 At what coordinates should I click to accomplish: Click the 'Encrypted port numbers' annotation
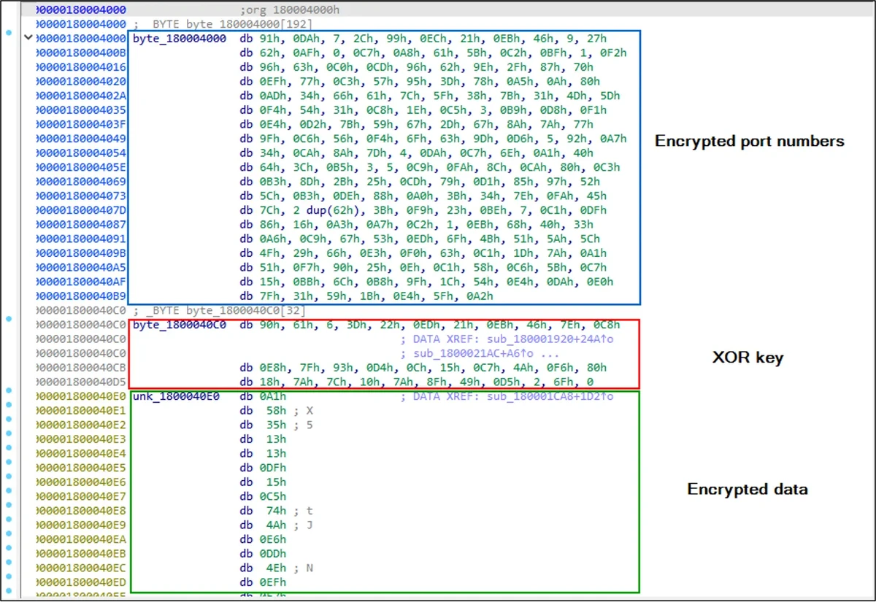pos(749,142)
